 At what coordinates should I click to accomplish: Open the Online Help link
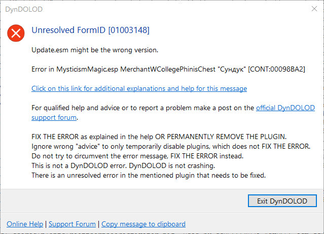click(25, 224)
